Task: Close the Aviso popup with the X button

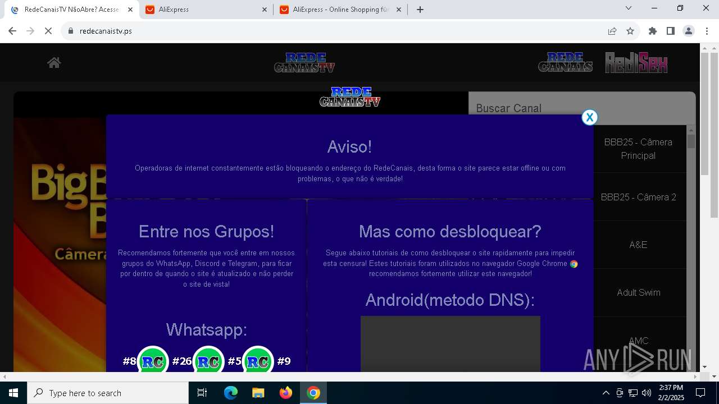Action: pos(589,117)
